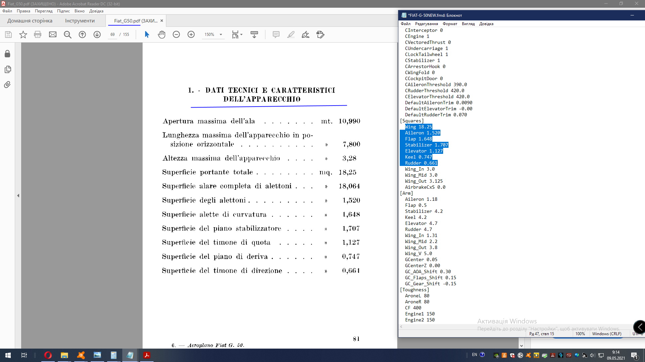Image resolution: width=645 pixels, height=362 pixels.
Task: Open the page thumbnails side panel
Action: [x=7, y=69]
